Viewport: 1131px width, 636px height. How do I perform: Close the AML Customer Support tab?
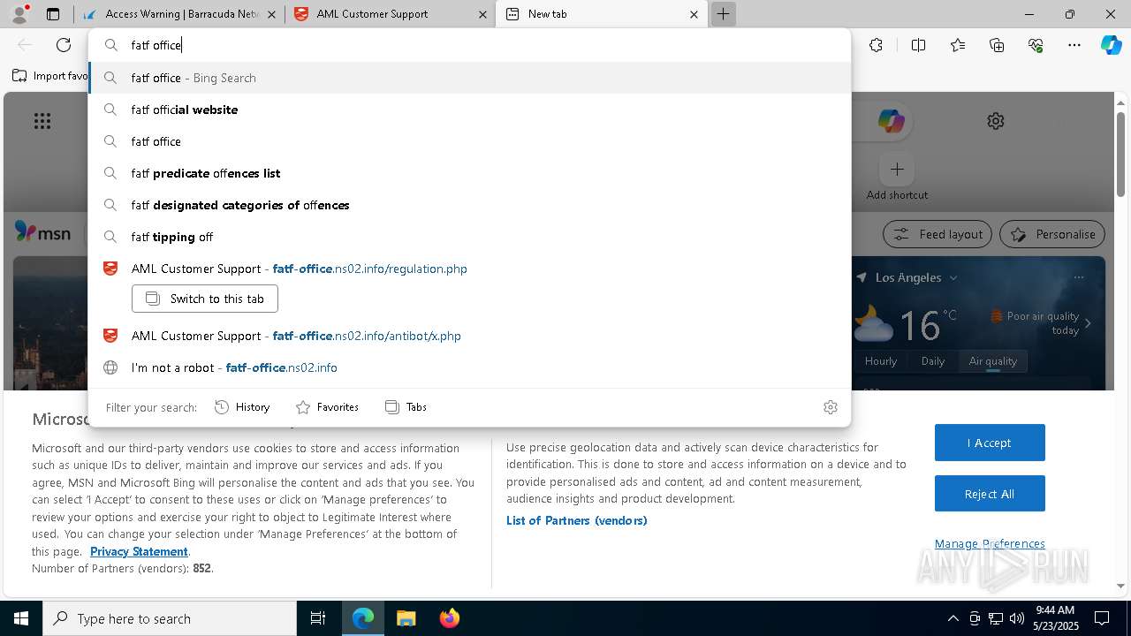click(x=482, y=14)
